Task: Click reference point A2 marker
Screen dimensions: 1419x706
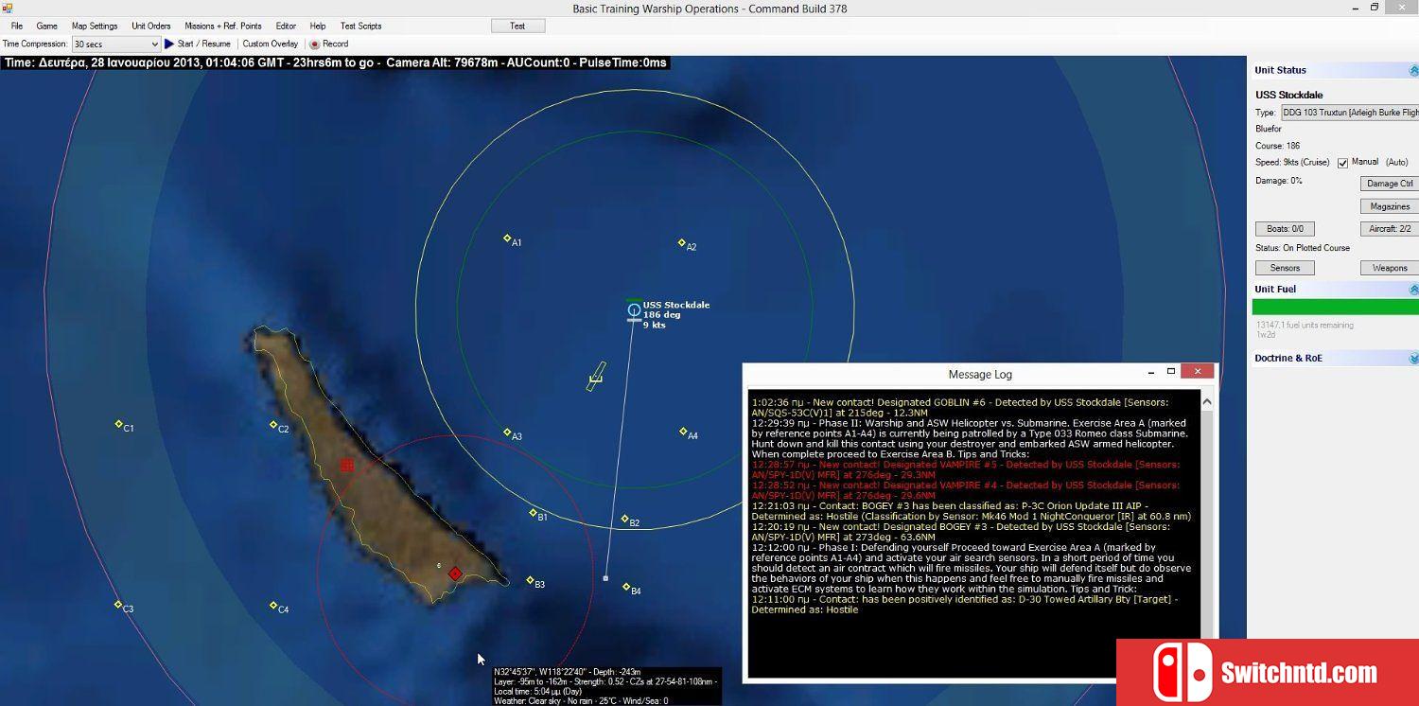Action: 681,243
